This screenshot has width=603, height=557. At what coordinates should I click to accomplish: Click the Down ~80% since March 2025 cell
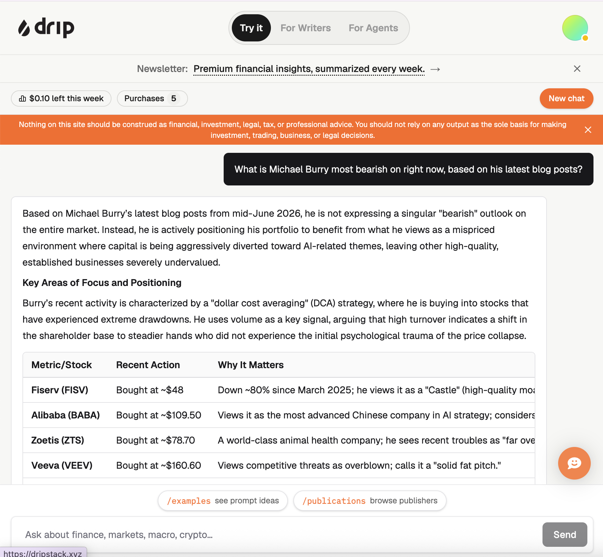(372, 390)
